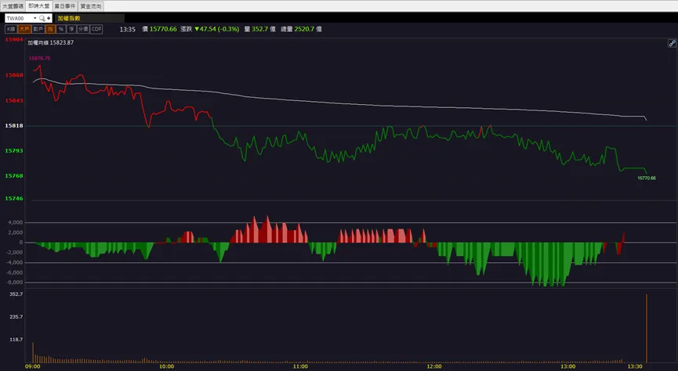Click the 15768 y-axis label
678x371 pixels.
point(14,176)
